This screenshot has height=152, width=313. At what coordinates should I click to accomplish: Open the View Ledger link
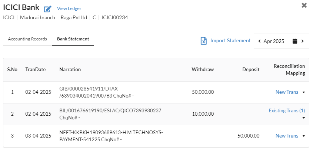click(x=69, y=9)
